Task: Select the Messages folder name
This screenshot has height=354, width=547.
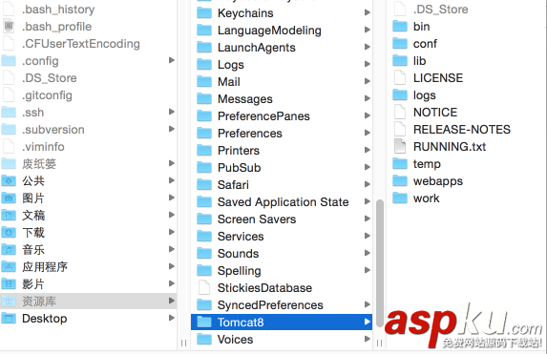Action: tap(245, 99)
